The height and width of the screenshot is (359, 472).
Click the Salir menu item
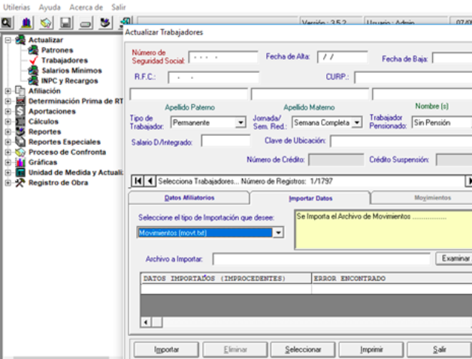(119, 7)
